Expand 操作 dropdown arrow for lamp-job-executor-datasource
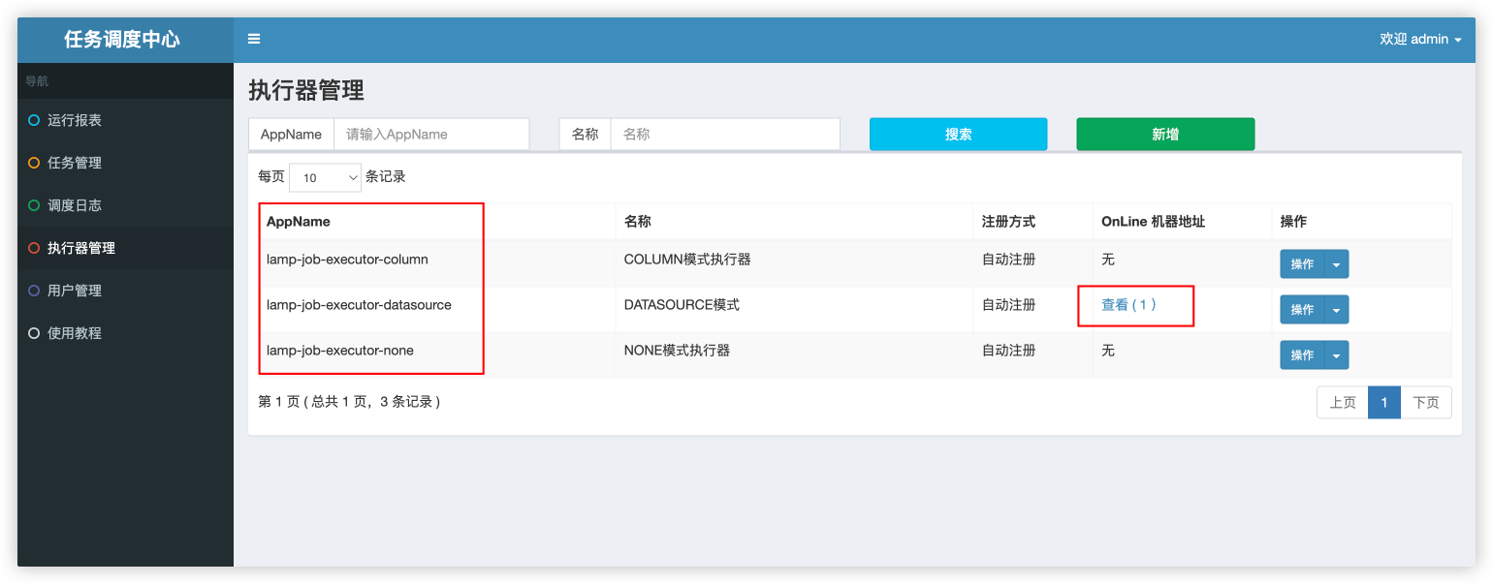The width and height of the screenshot is (1493, 584). pyautogui.click(x=1337, y=310)
